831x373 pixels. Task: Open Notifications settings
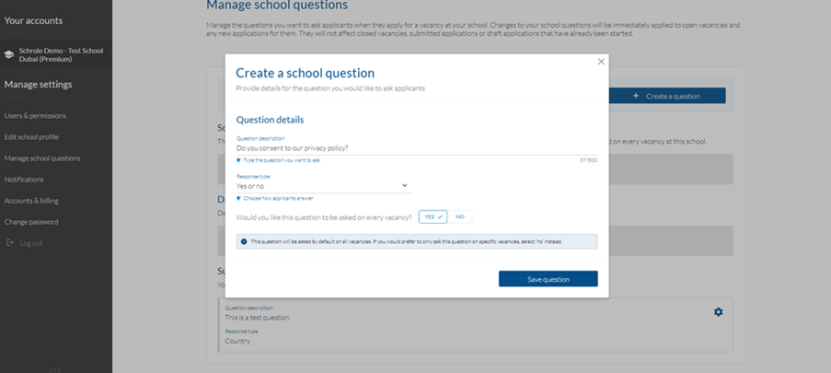tap(24, 180)
